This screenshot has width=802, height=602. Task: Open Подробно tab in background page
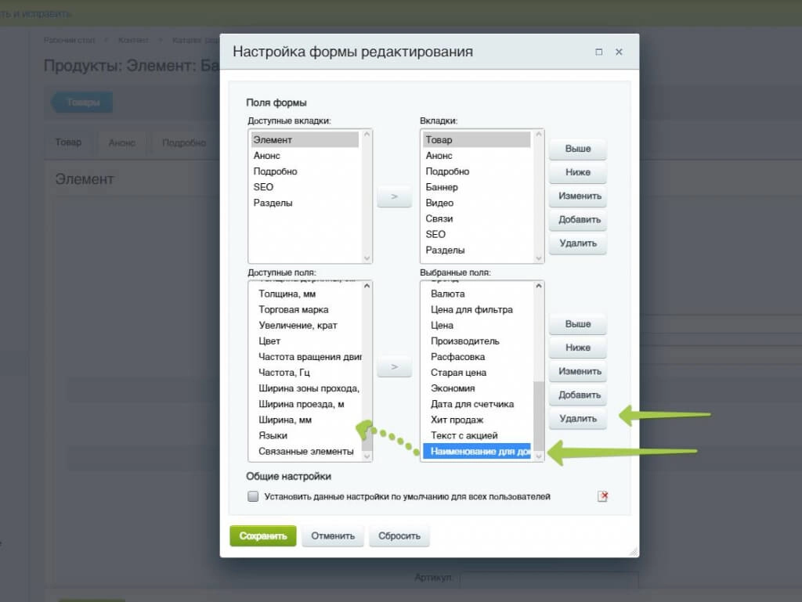(x=183, y=142)
